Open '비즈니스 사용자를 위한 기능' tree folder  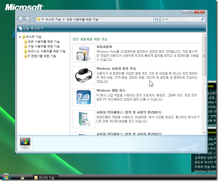[x=46, y=51]
